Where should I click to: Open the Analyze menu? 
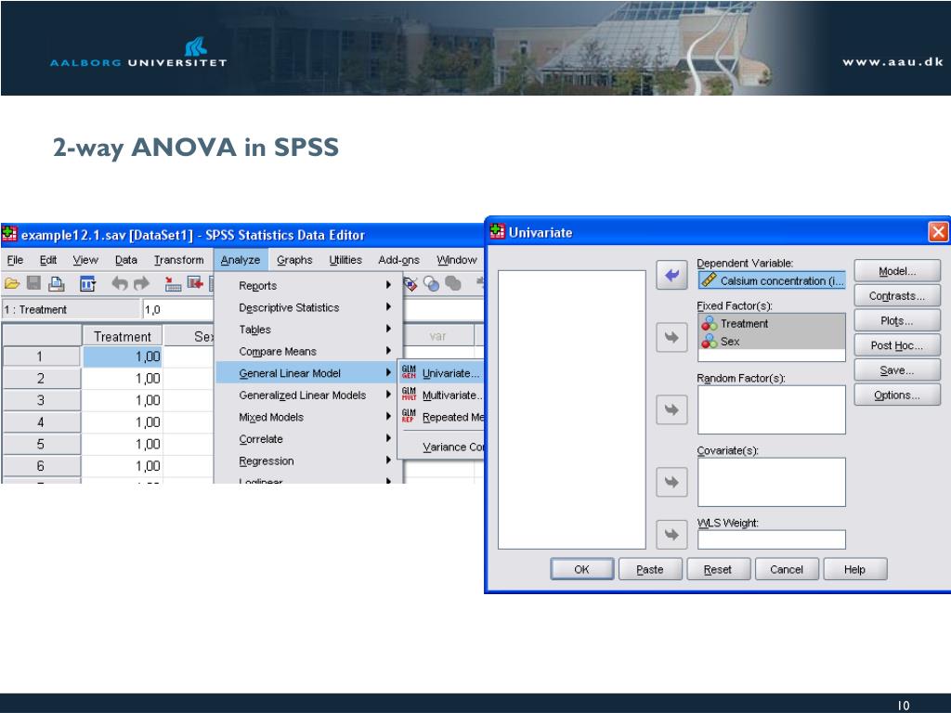(241, 260)
